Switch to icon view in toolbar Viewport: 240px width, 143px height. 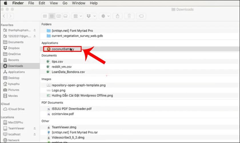45,16
